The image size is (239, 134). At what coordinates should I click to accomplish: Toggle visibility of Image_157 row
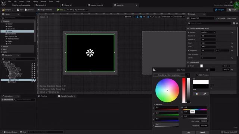click(34, 72)
